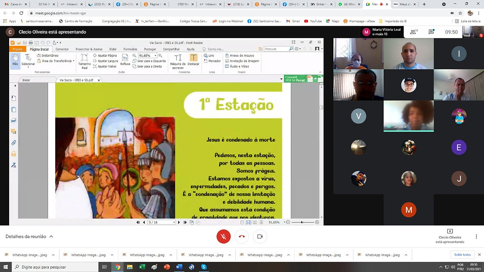Click participant avatar with letter E
Viewport: 484px width, 272px height.
[x=459, y=147]
